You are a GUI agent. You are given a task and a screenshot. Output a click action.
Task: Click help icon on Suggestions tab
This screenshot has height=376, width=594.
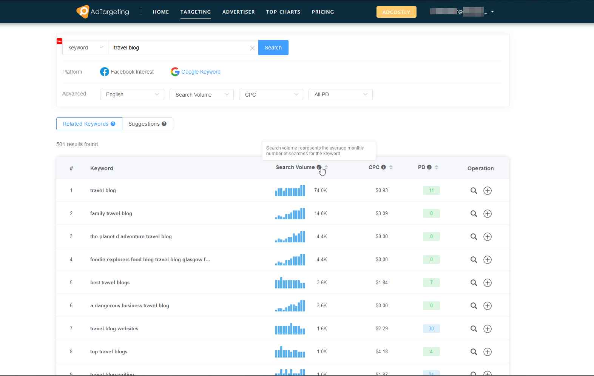tap(164, 124)
